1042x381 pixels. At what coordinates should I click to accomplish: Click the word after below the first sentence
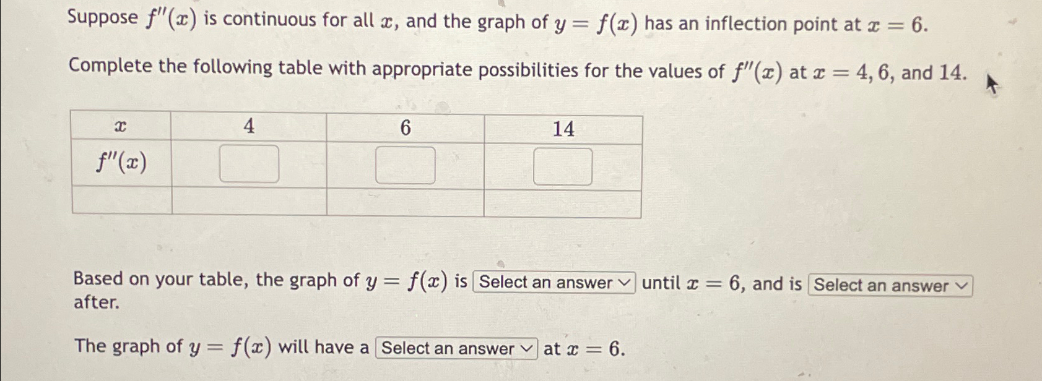93,304
